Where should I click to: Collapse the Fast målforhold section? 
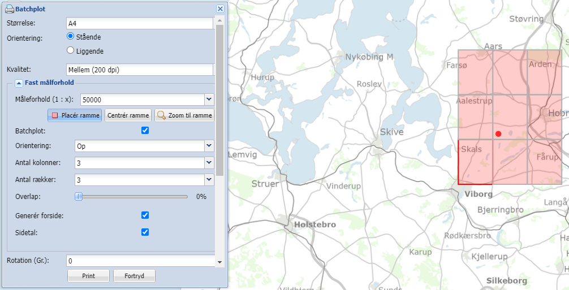(19, 83)
